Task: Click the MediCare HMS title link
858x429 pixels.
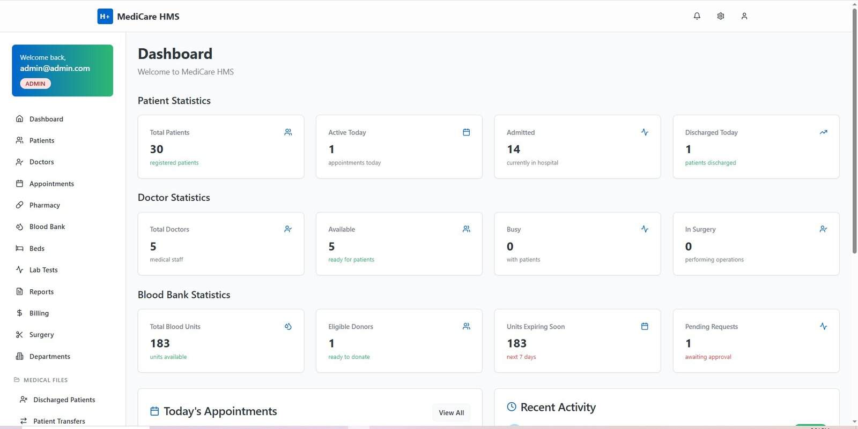Action: click(148, 17)
